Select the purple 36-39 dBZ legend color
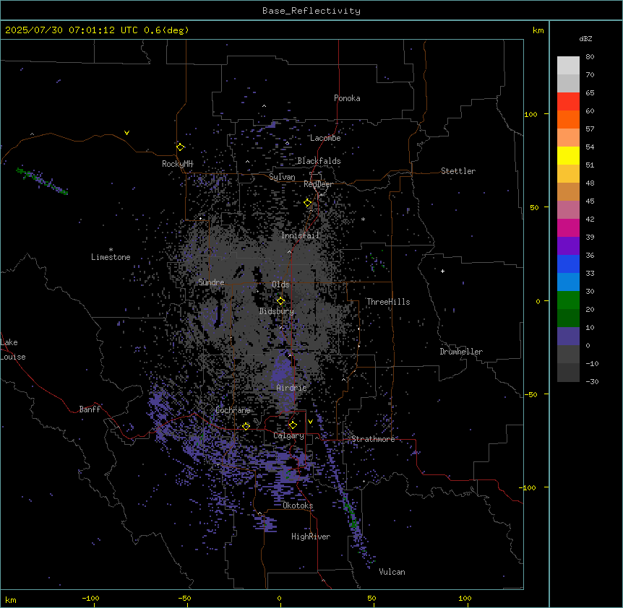623x608 pixels. [568, 246]
